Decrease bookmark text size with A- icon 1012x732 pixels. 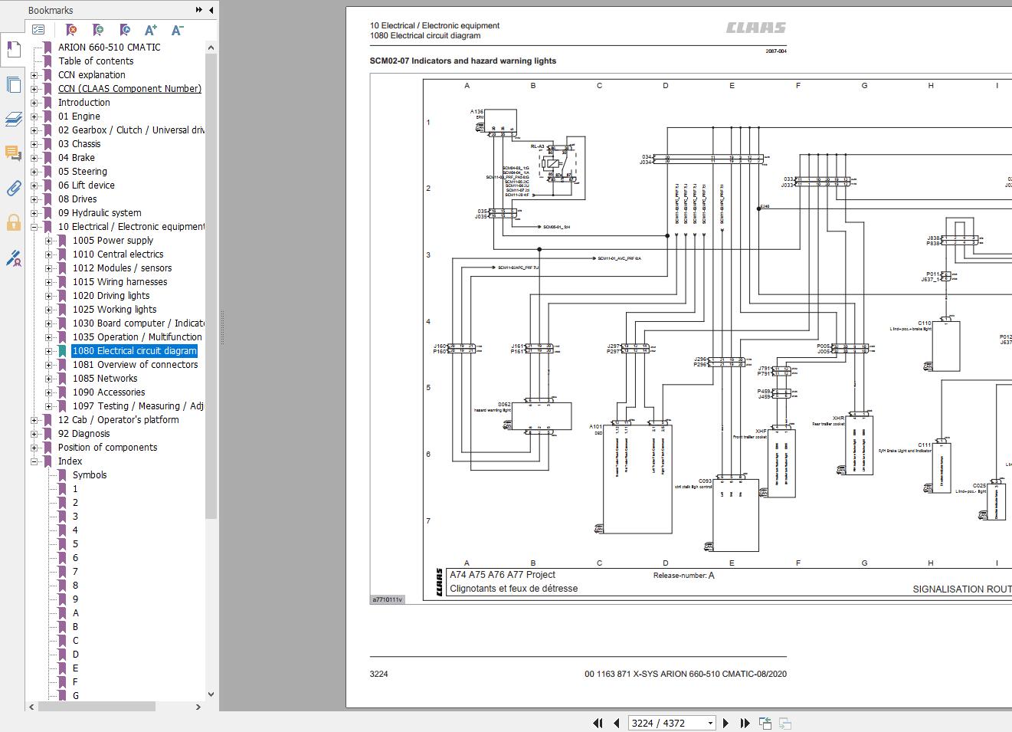click(x=177, y=30)
